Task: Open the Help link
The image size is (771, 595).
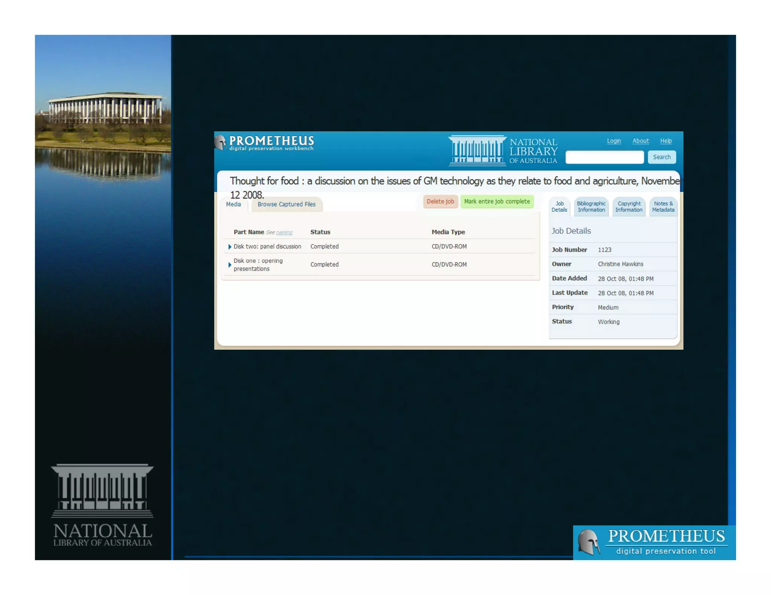Action: [666, 141]
